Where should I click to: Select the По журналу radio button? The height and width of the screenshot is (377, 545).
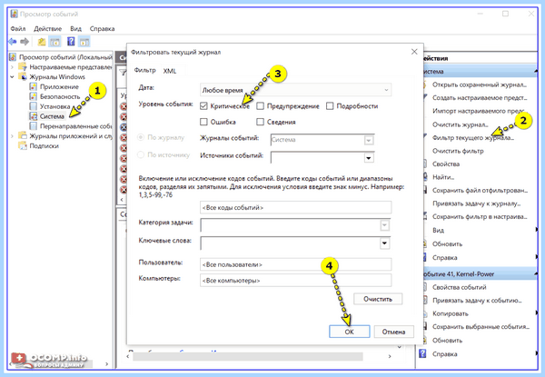tap(141, 137)
